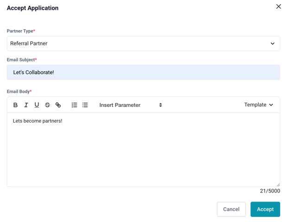Viewport: 287px width, 222px height.
Task: Expand the Insert Parameter selector
Action: pyautogui.click(x=131, y=105)
